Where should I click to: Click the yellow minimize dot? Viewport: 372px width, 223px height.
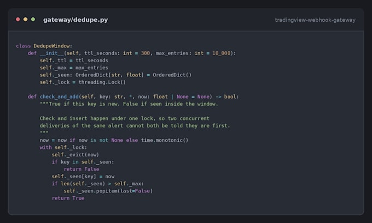[x=25, y=20]
